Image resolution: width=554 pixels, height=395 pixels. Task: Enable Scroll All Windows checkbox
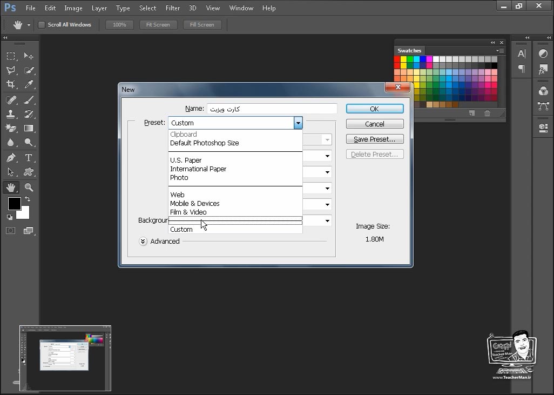click(42, 25)
